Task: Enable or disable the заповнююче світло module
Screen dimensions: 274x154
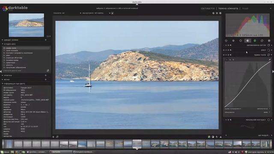Action: pyautogui.click(x=224, y=45)
